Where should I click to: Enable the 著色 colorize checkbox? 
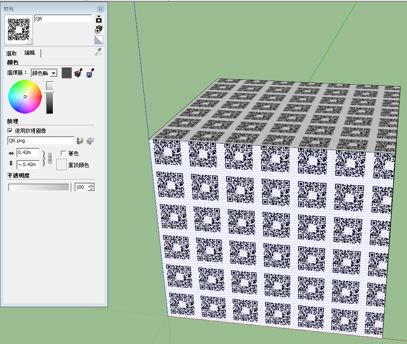click(x=63, y=153)
